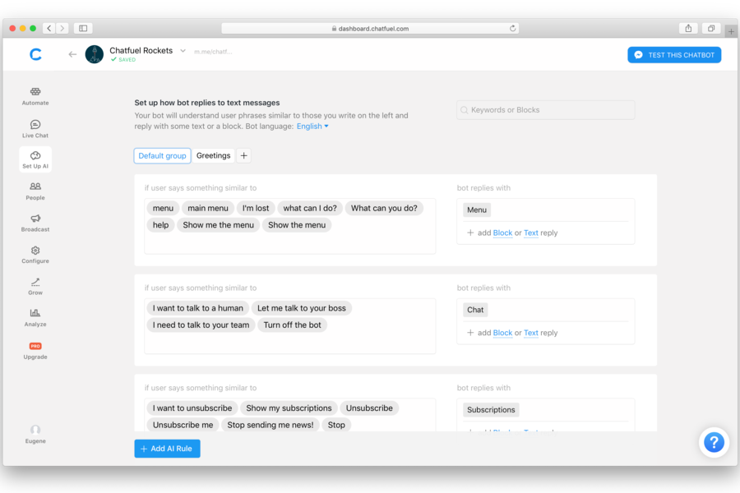This screenshot has width=740, height=493.
Task: Click the Chatfuel logo at top left
Action: coord(35,54)
